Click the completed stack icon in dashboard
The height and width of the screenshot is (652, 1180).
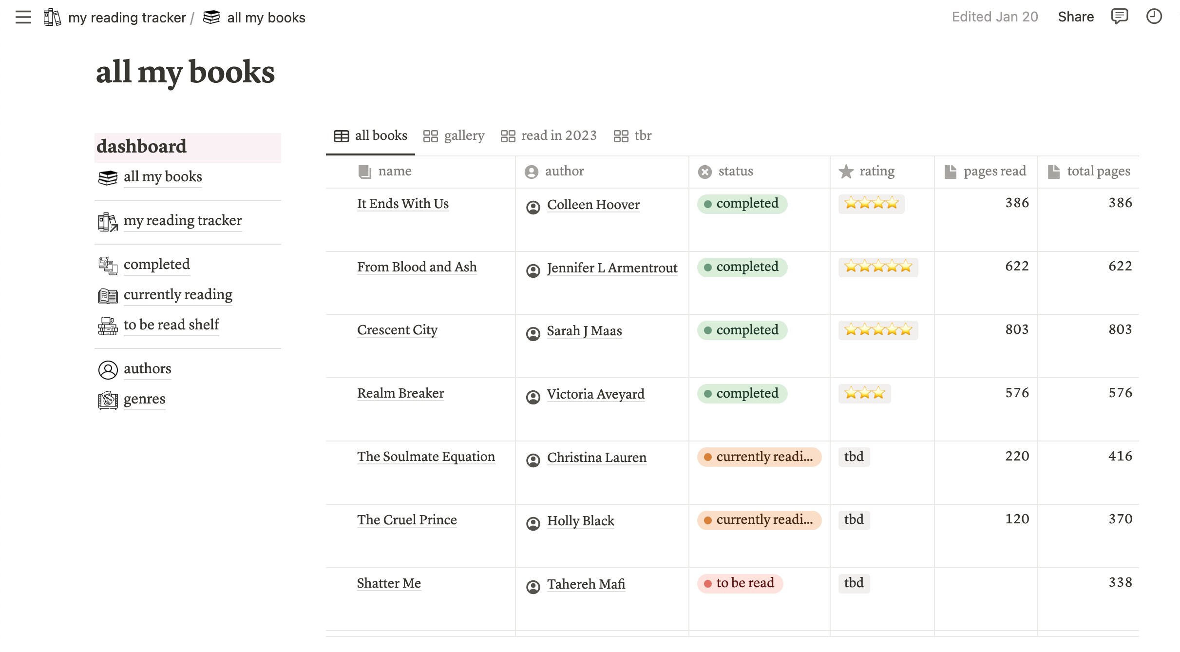(108, 266)
